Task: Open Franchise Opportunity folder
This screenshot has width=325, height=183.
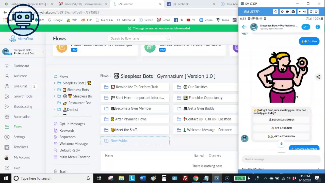Action: coord(206,98)
